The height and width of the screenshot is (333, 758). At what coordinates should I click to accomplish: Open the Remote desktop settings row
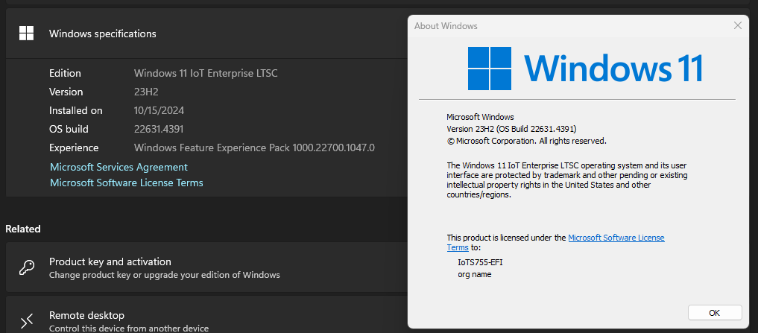pos(206,314)
